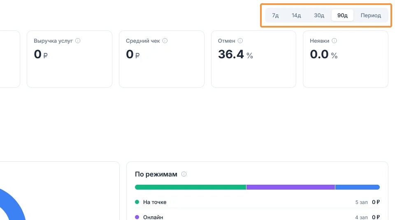The image size is (395, 220).
Task: Select the 90д period tab
Action: pyautogui.click(x=342, y=15)
